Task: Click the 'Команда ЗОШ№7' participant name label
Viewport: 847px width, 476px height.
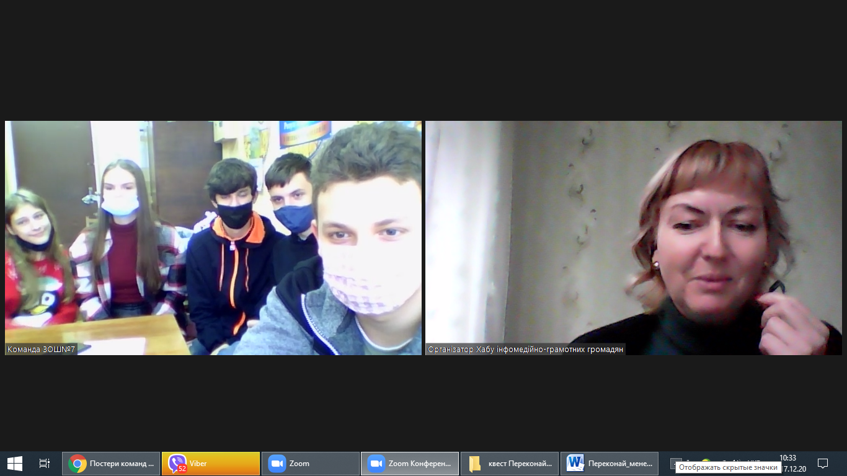Action: point(41,350)
